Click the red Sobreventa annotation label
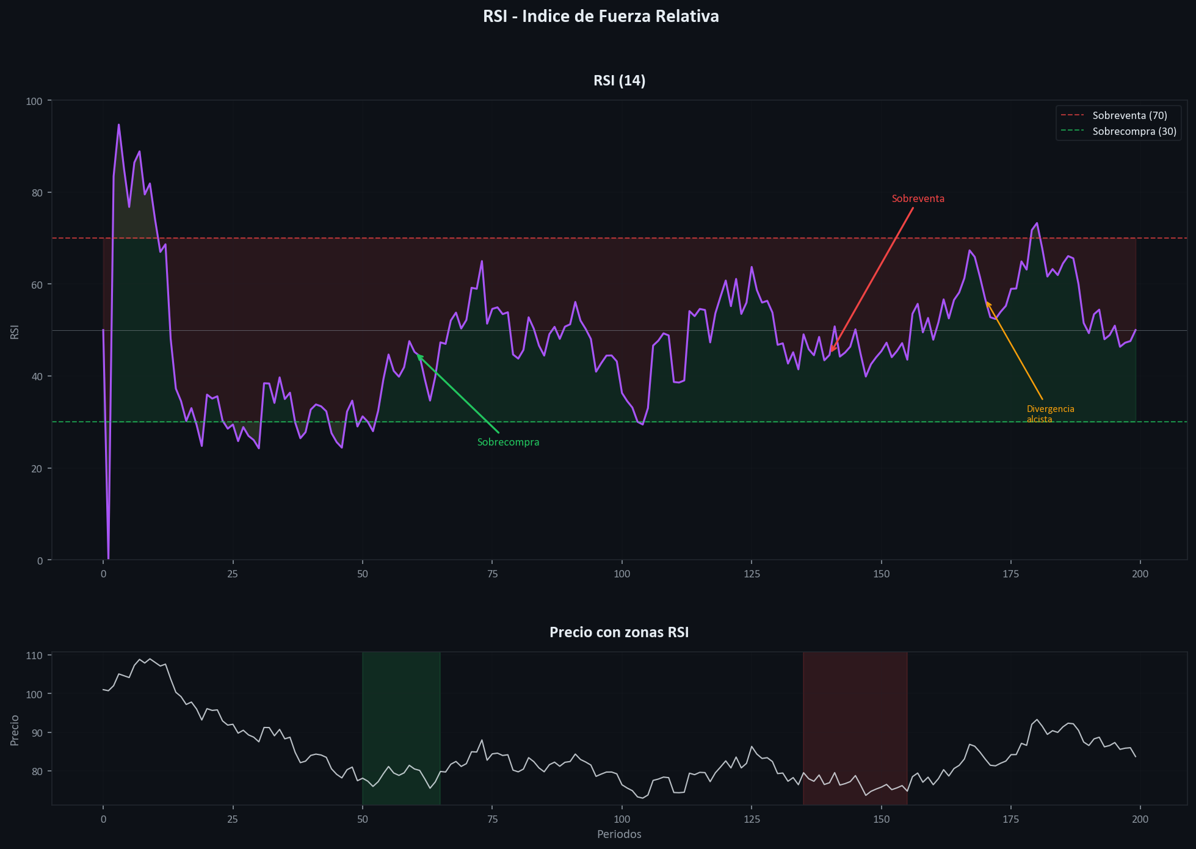Viewport: 1196px width, 849px height. pyautogui.click(x=918, y=199)
